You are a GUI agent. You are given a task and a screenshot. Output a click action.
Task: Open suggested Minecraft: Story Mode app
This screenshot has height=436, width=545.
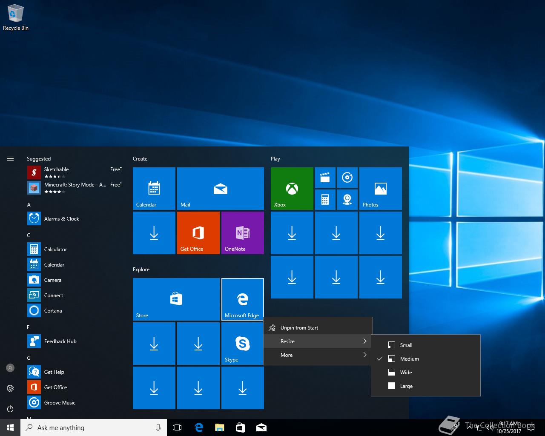click(75, 187)
